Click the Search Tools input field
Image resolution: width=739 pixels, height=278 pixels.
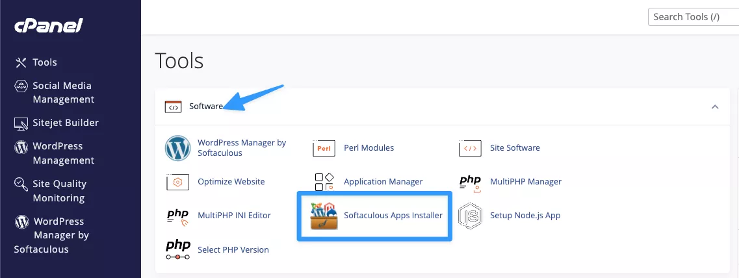tap(694, 17)
